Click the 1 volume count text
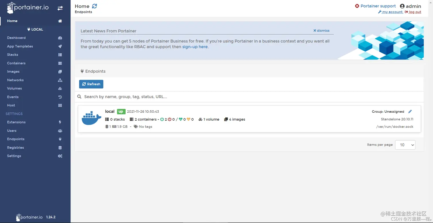 tap(211, 120)
